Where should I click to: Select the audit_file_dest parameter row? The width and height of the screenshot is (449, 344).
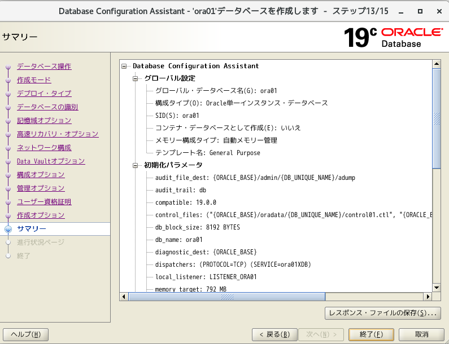pyautogui.click(x=255, y=178)
